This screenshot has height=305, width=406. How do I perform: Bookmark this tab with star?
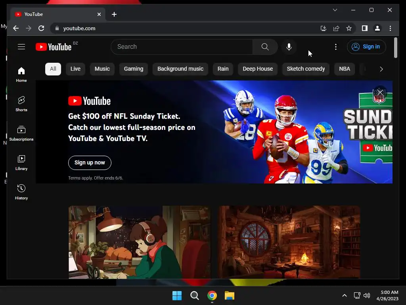(349, 28)
